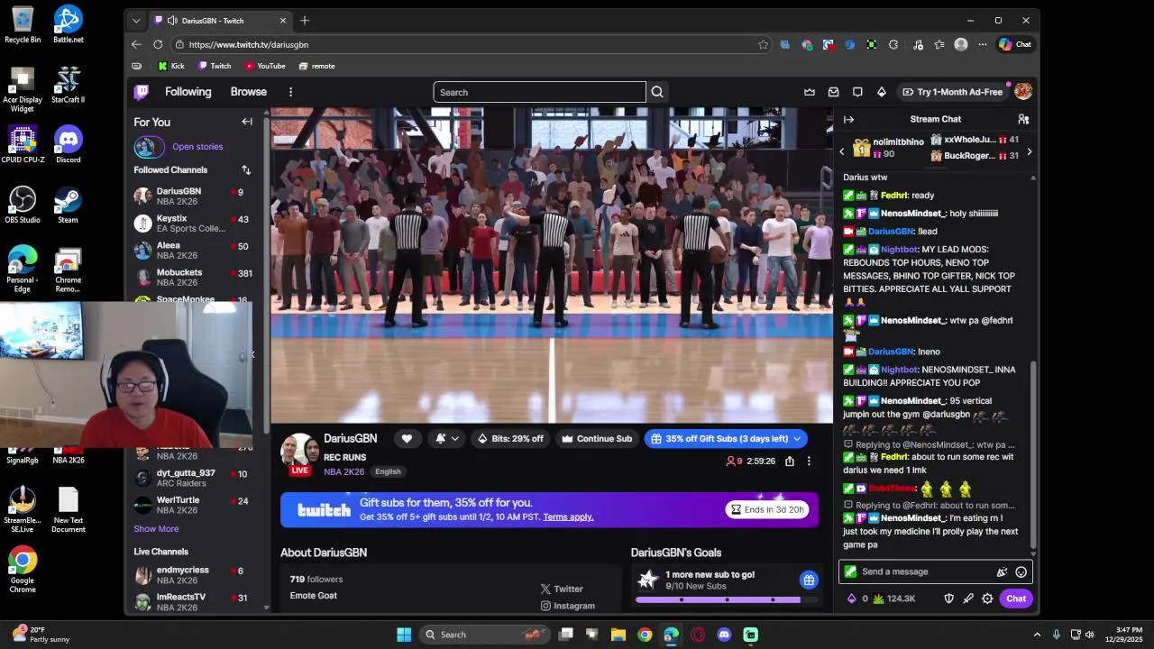Open Kick bookmark
The image size is (1154, 649).
coord(171,66)
